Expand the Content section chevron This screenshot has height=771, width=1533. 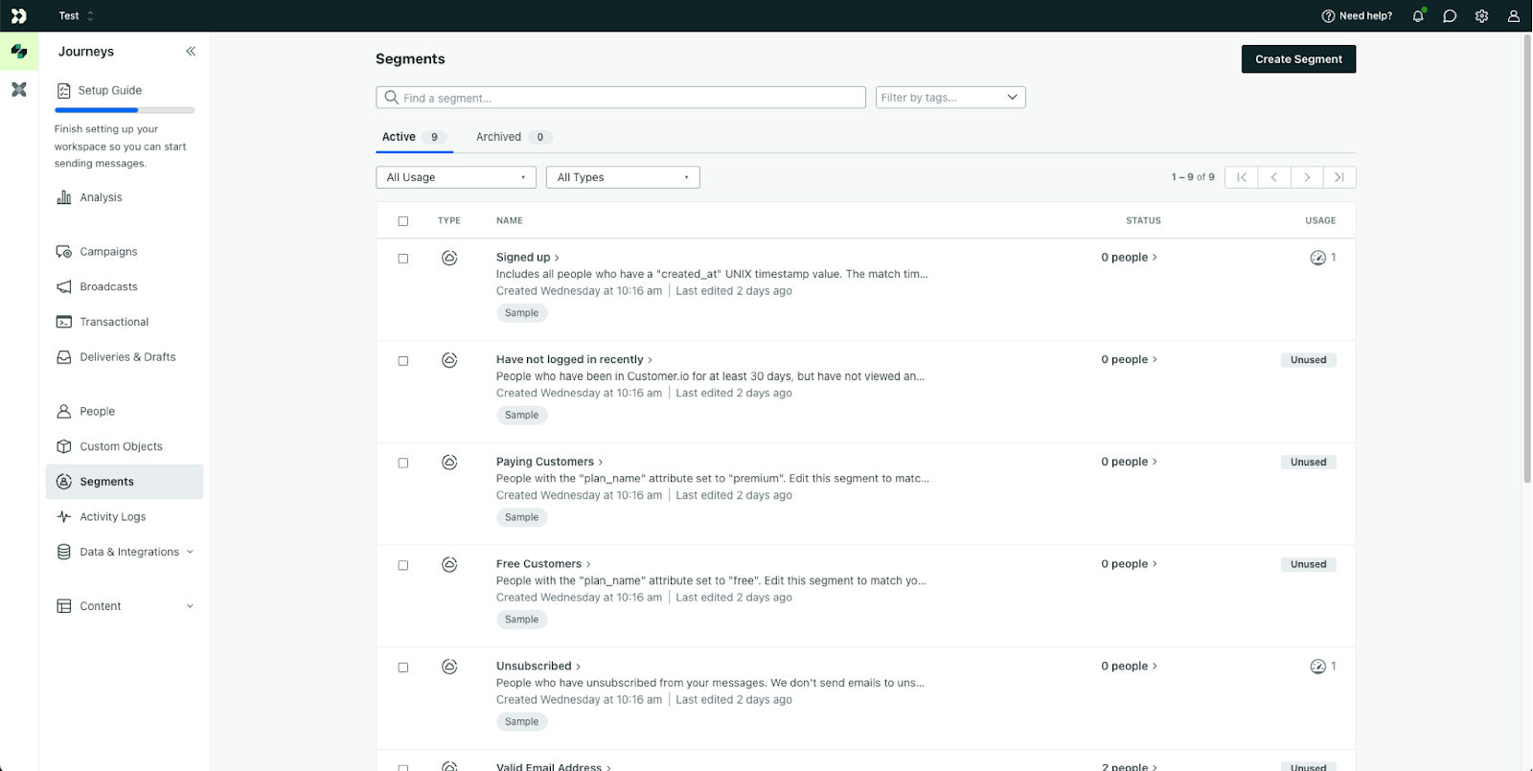190,606
